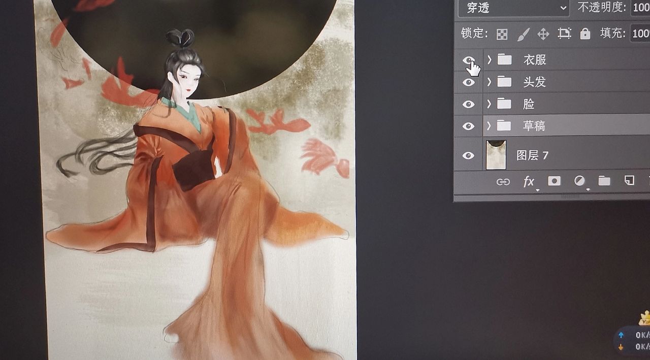The width and height of the screenshot is (650, 360).
Task: Hide the 脸 layer group
Action: (x=468, y=104)
